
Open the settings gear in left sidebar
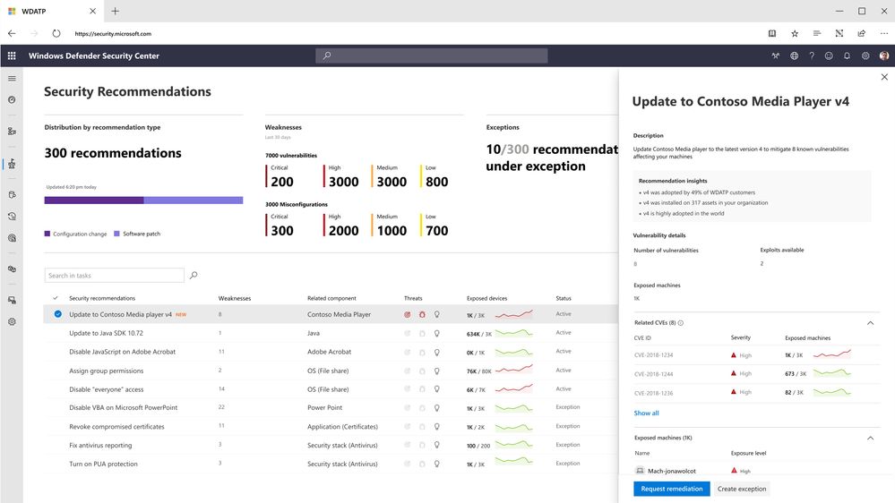(x=12, y=321)
